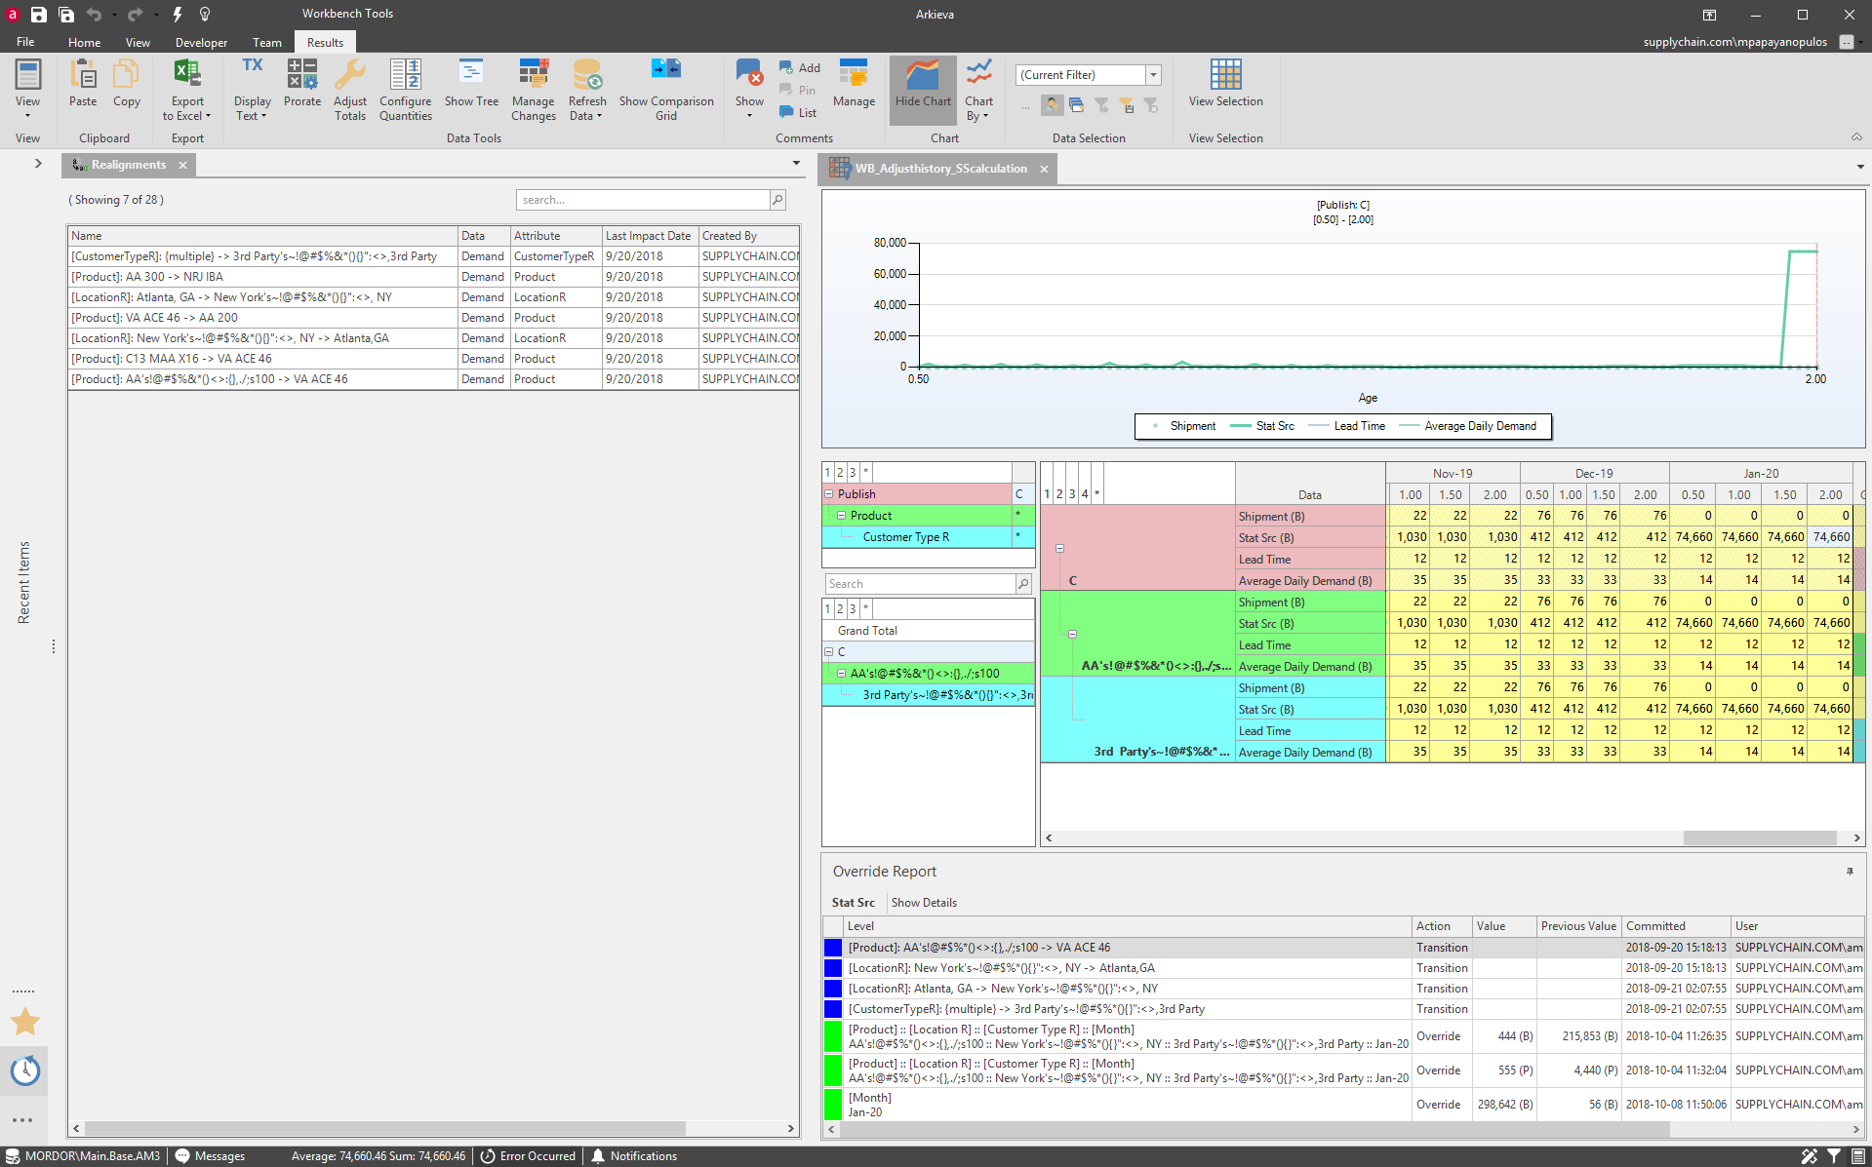1872x1167 pixels.
Task: Open the File menu
Action: (25, 42)
